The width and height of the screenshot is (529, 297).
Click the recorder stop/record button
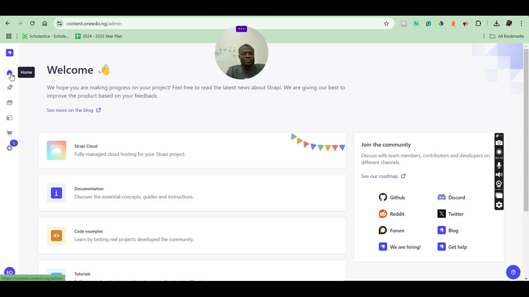tap(499, 152)
